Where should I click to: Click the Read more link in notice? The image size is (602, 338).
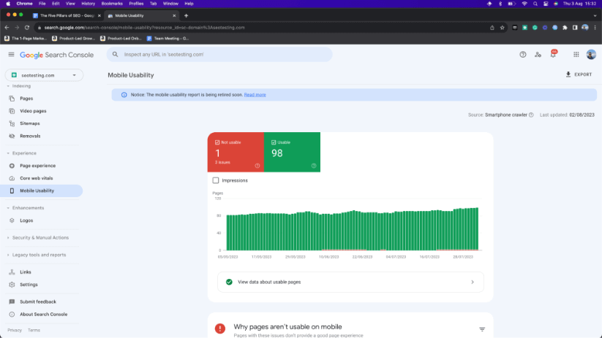(x=255, y=95)
